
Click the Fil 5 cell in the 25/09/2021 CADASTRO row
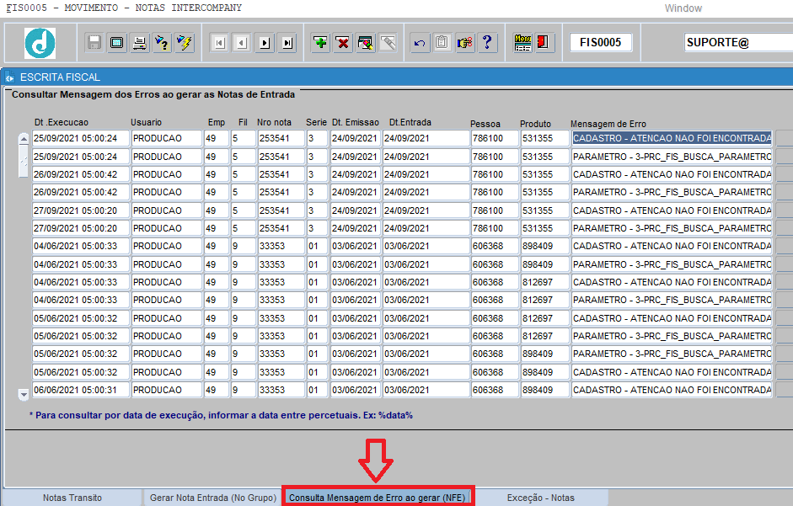(x=244, y=139)
